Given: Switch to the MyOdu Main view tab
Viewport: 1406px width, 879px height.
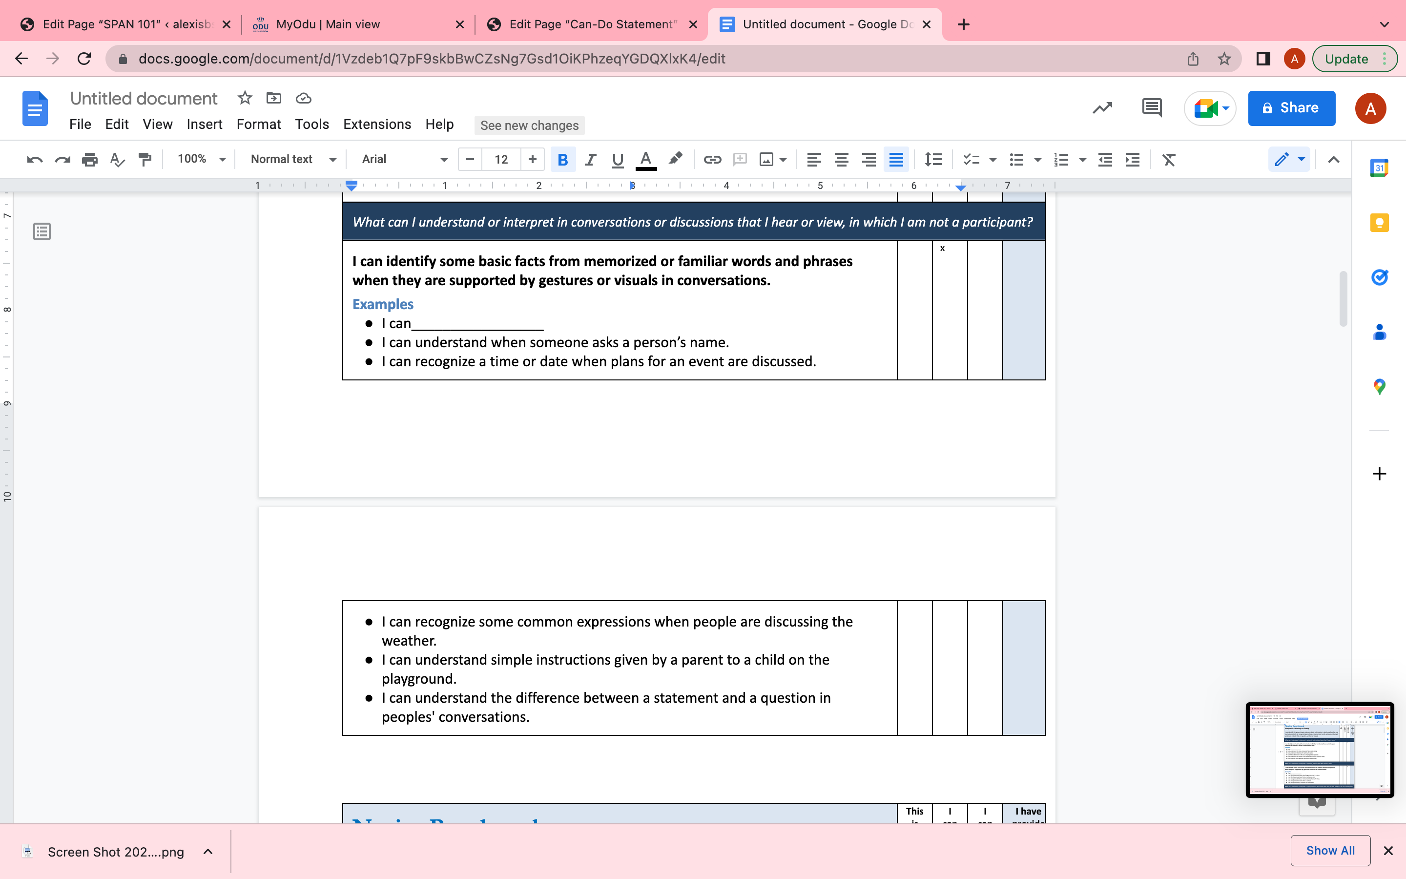Looking at the screenshot, I should (358, 24).
